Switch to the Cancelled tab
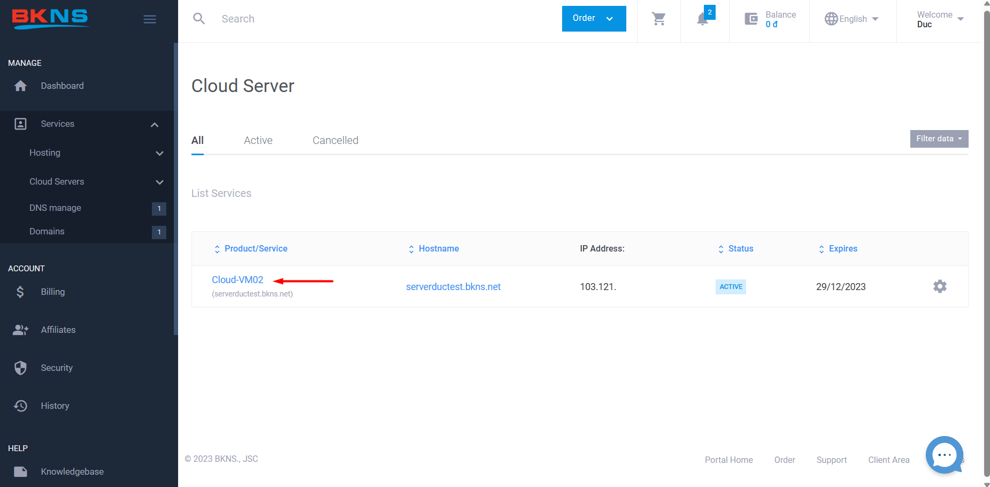 [335, 140]
